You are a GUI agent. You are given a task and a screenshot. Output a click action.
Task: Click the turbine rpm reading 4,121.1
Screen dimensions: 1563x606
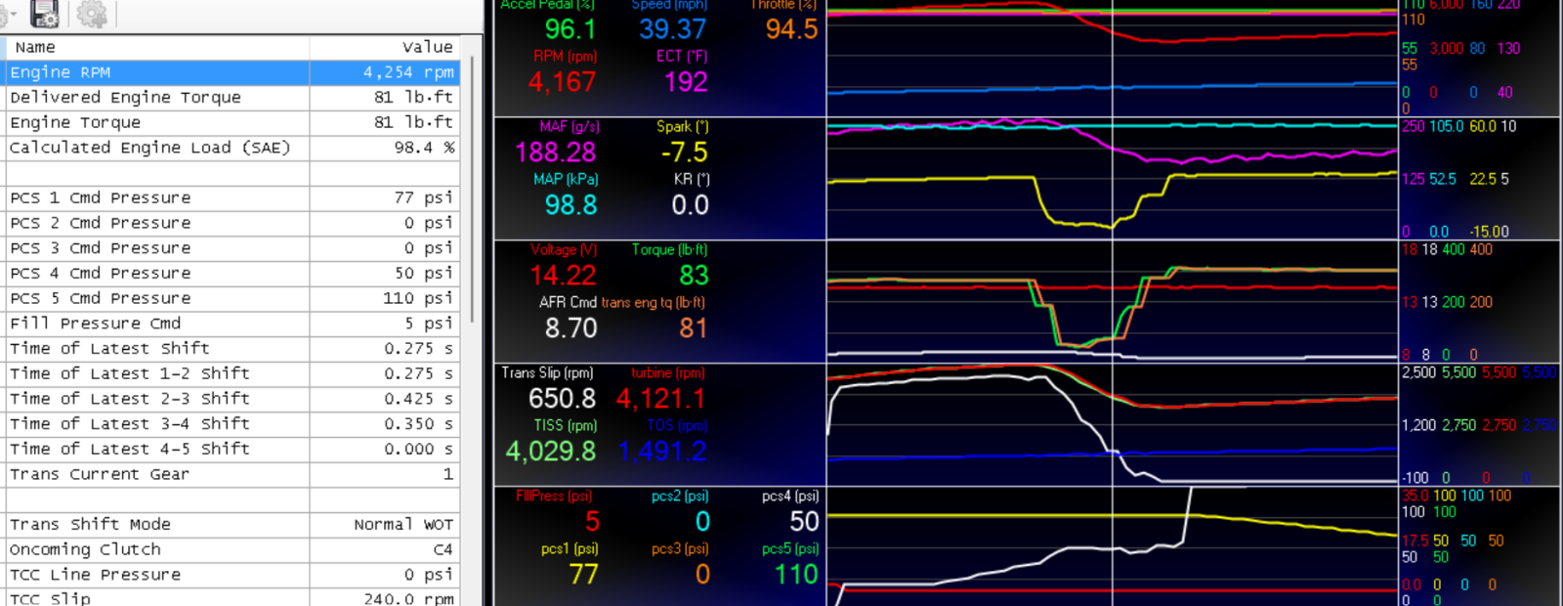[660, 399]
